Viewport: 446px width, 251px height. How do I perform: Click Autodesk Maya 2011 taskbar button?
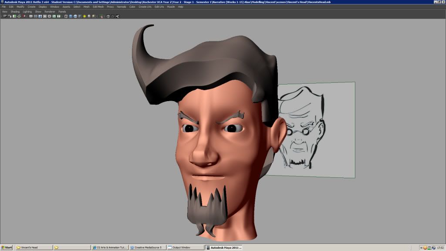coord(223,248)
